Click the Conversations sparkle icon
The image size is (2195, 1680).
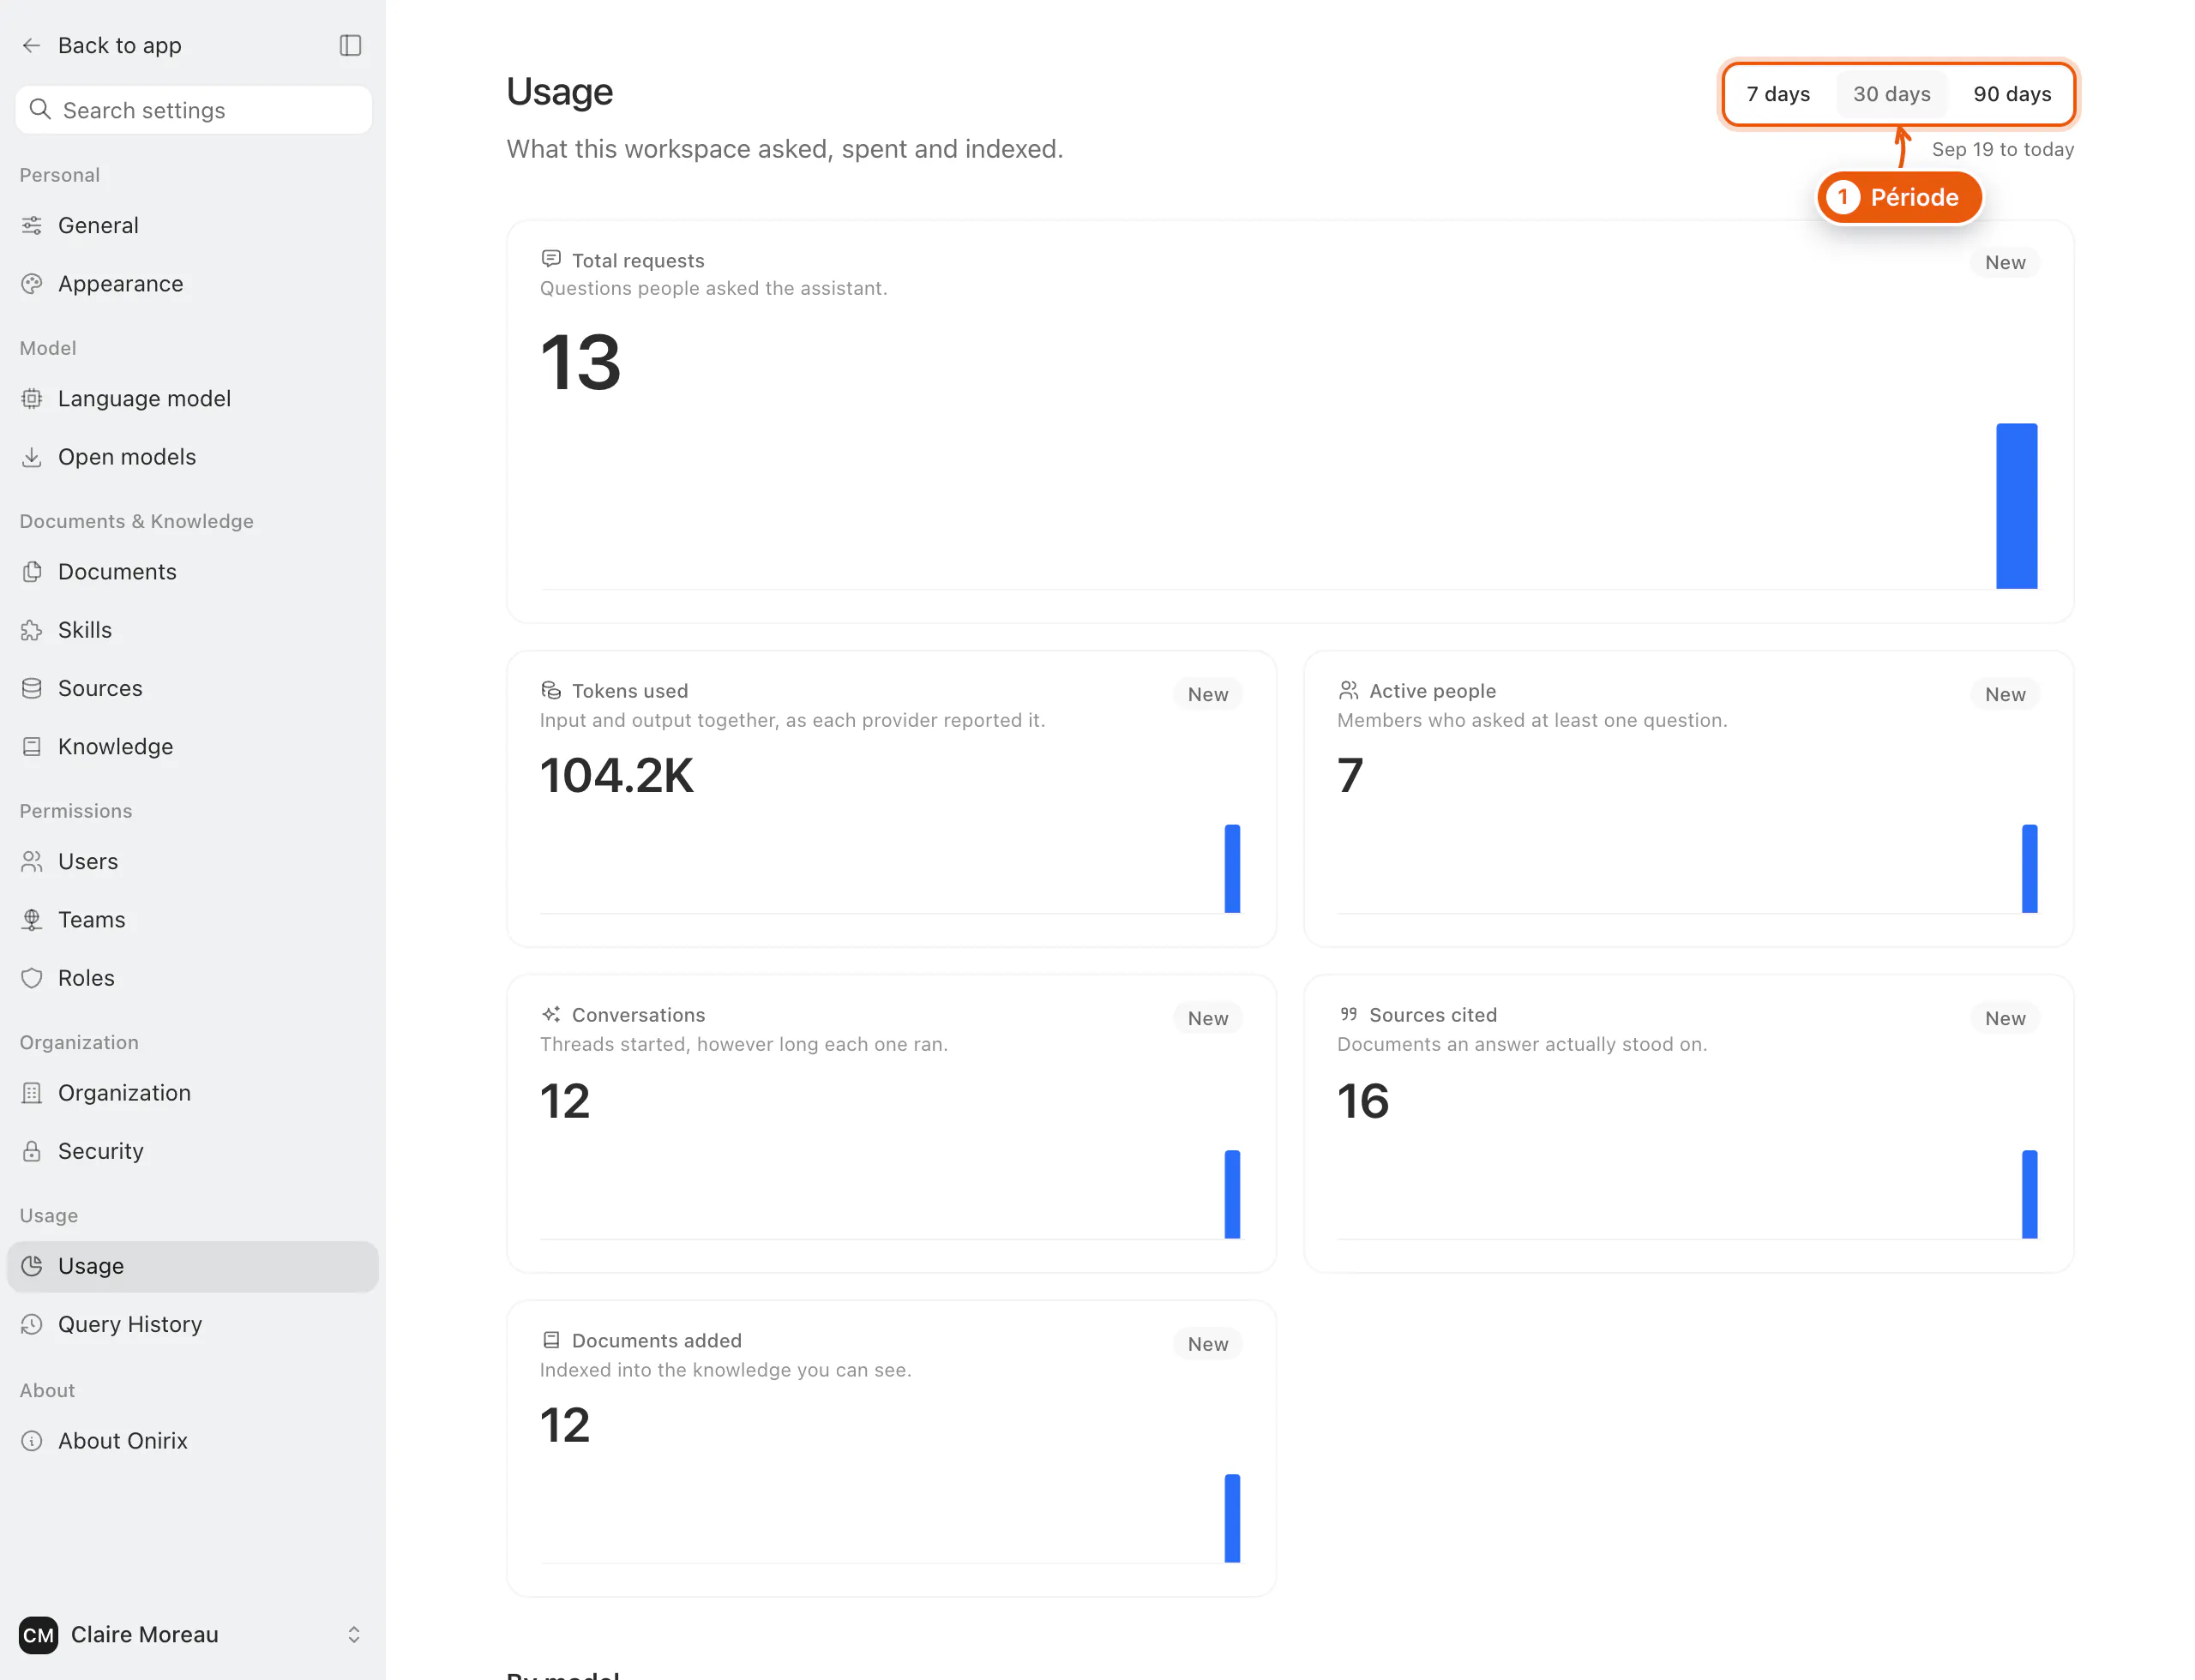tap(550, 1014)
